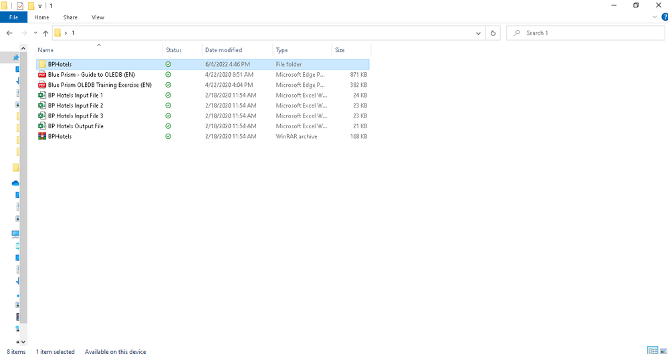Open OneDrive cloud in navigation pane
This screenshot has width=668, height=354.
tap(16, 183)
